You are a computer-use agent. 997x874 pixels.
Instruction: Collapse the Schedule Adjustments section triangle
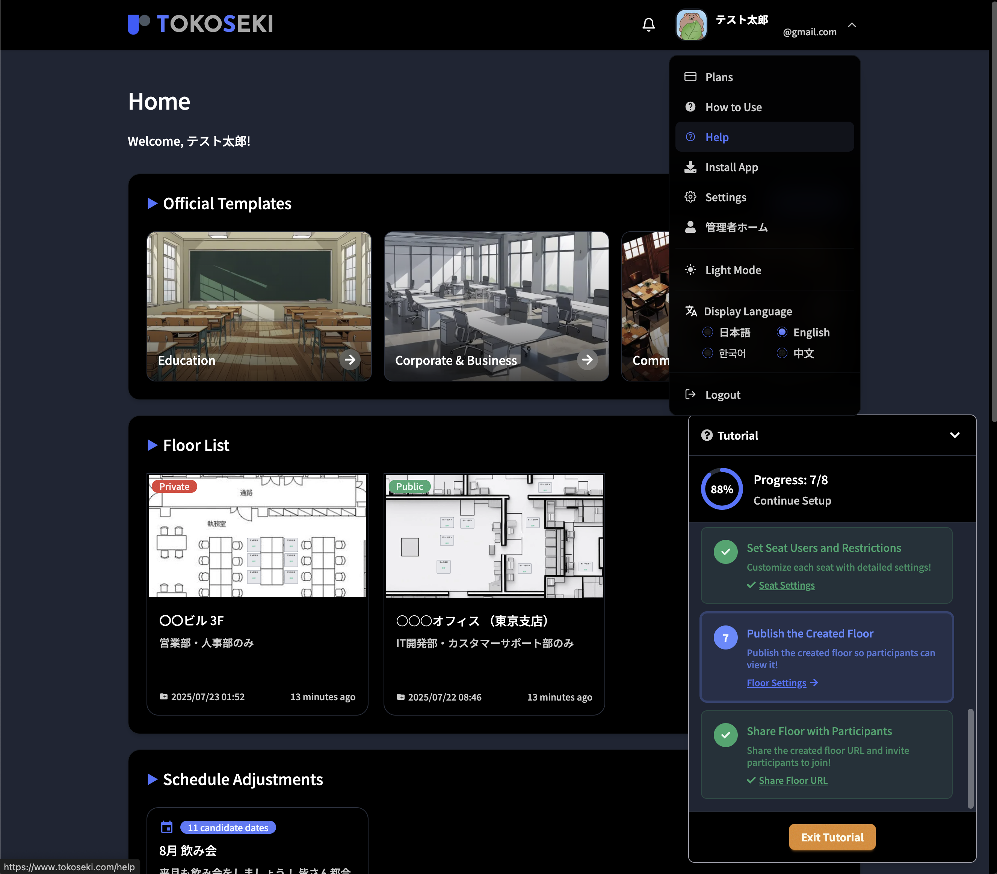[x=152, y=779]
